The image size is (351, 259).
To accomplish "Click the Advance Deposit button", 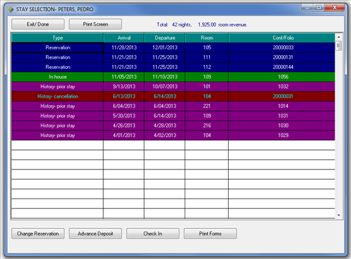I will pos(96,234).
